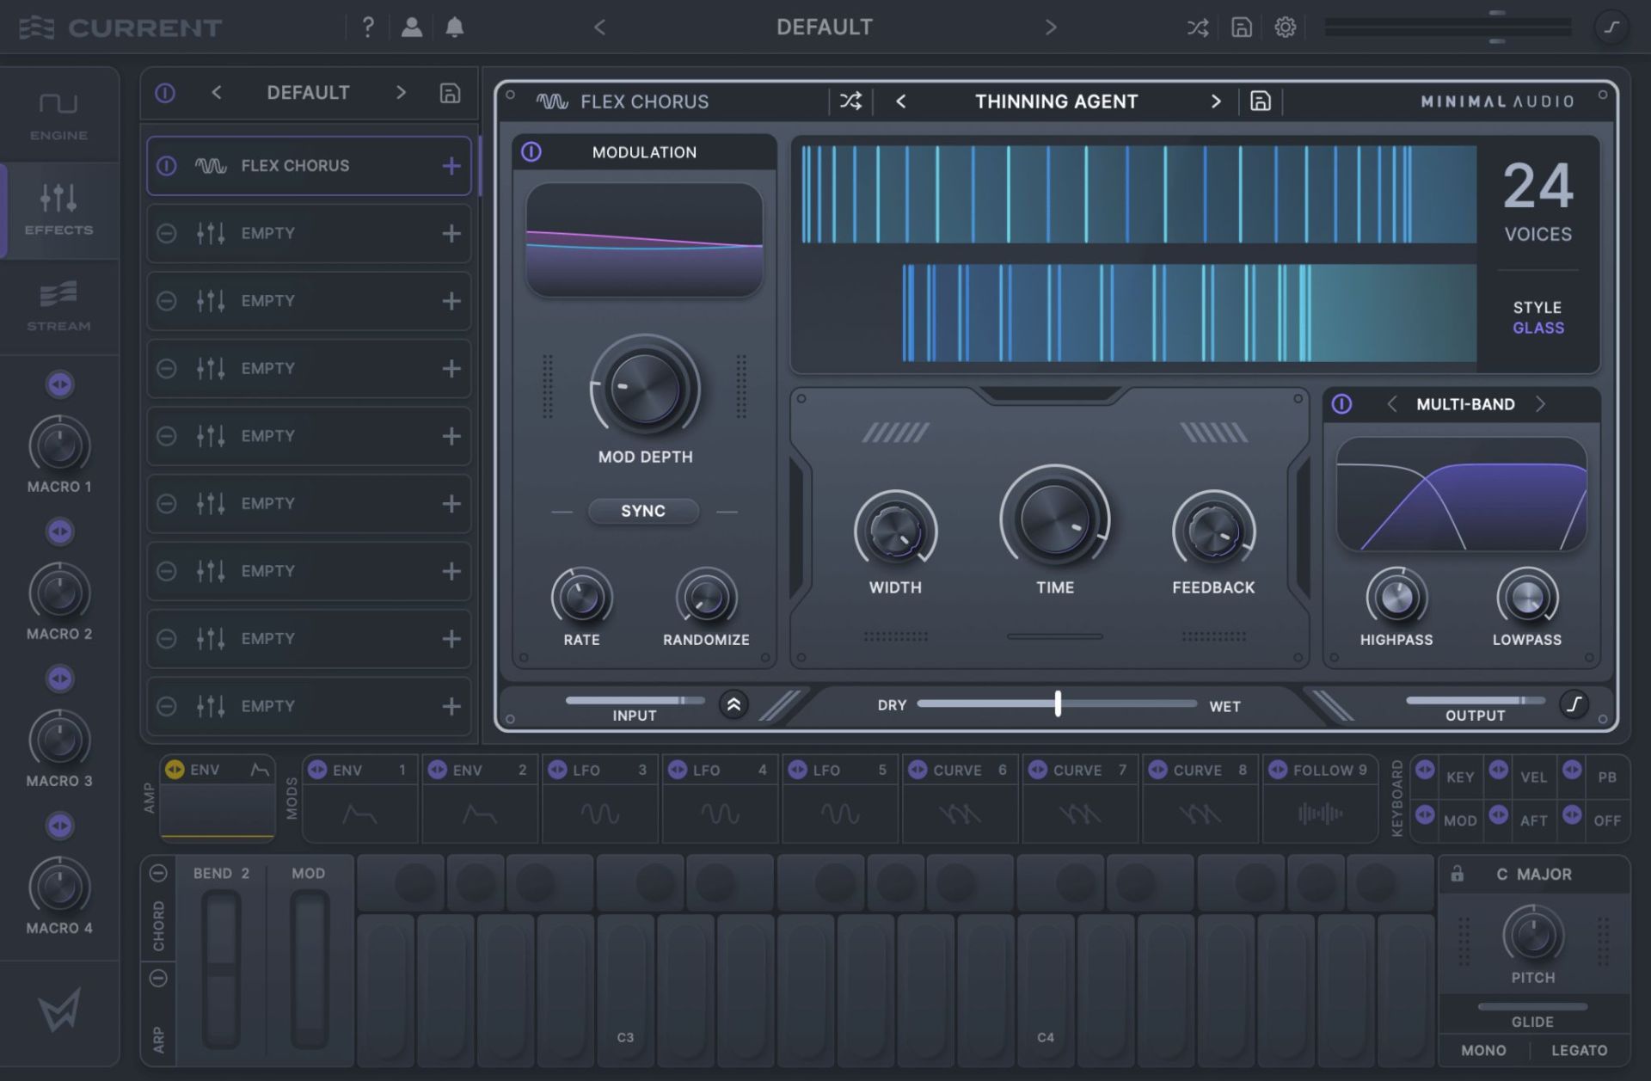Click the double-chevron icon next to INPUT

pyautogui.click(x=733, y=705)
